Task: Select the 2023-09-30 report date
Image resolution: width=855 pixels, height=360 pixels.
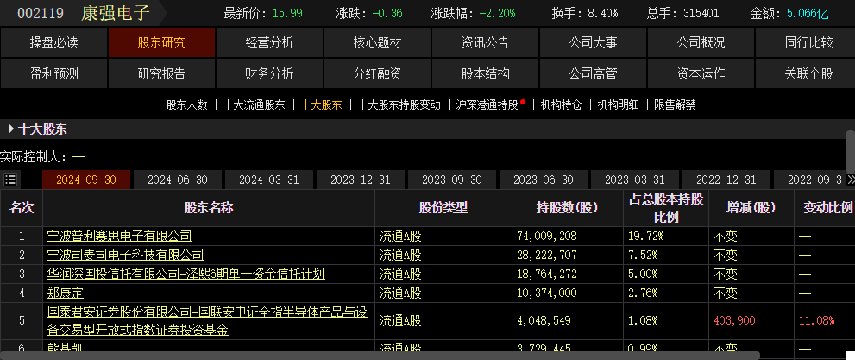Action: tap(452, 180)
